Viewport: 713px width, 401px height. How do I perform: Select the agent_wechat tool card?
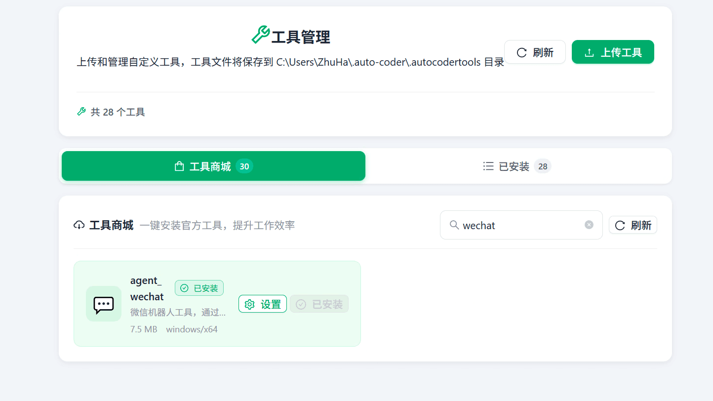[x=217, y=303]
